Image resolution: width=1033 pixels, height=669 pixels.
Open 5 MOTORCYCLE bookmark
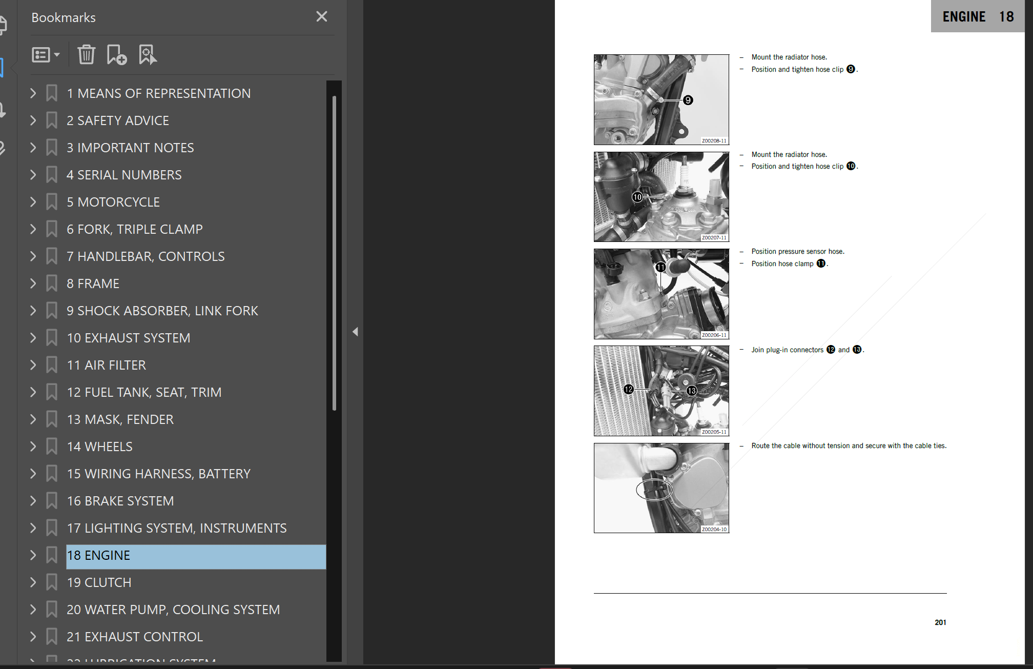coord(113,202)
